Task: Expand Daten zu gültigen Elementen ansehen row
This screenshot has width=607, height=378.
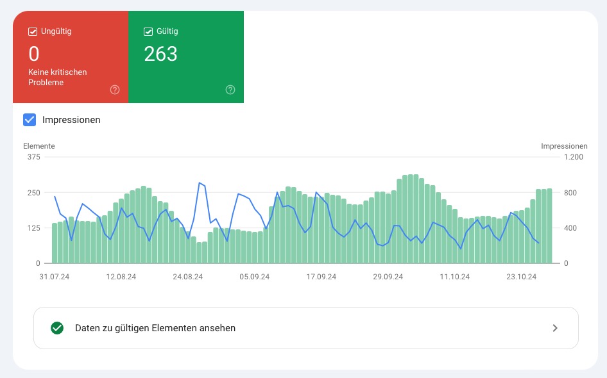Action: coord(306,327)
